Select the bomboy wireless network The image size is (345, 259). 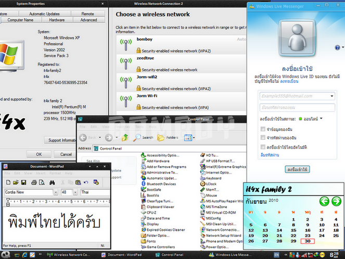point(181,45)
